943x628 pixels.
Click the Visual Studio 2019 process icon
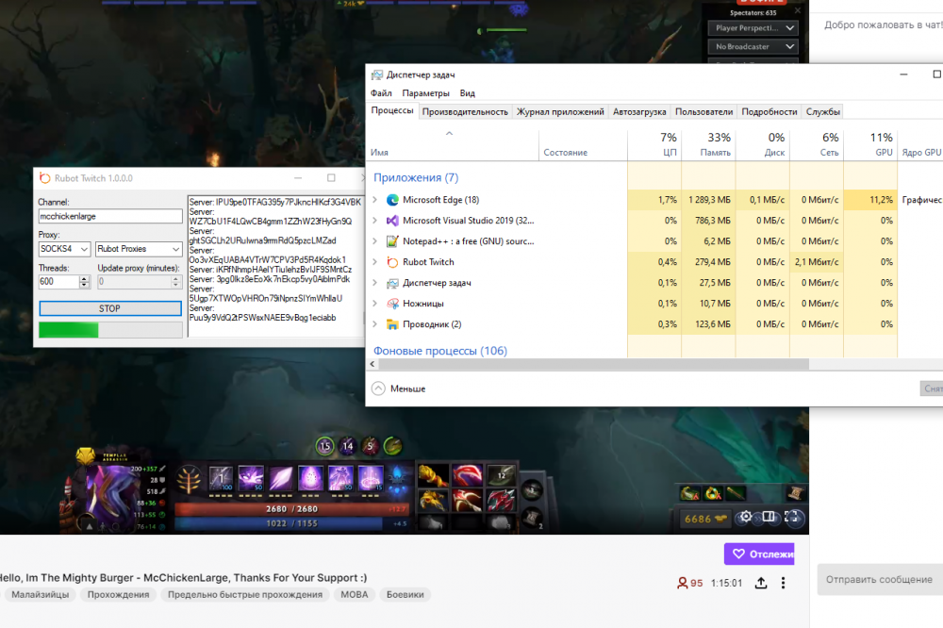[x=391, y=221]
